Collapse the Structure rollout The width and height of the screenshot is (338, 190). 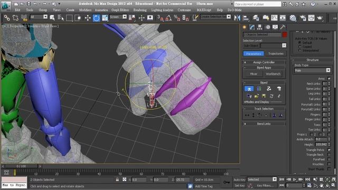click(312, 60)
